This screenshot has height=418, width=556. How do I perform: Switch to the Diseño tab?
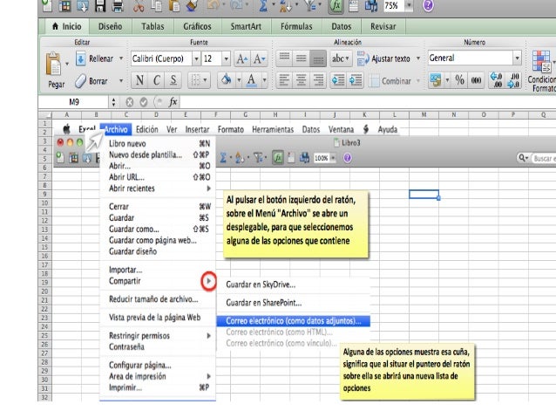111,26
